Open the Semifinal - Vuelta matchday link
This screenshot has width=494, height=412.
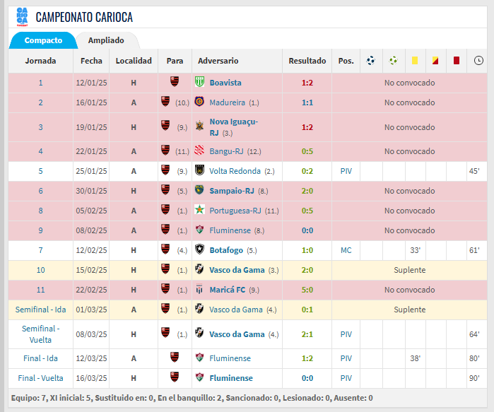pyautogui.click(x=41, y=334)
